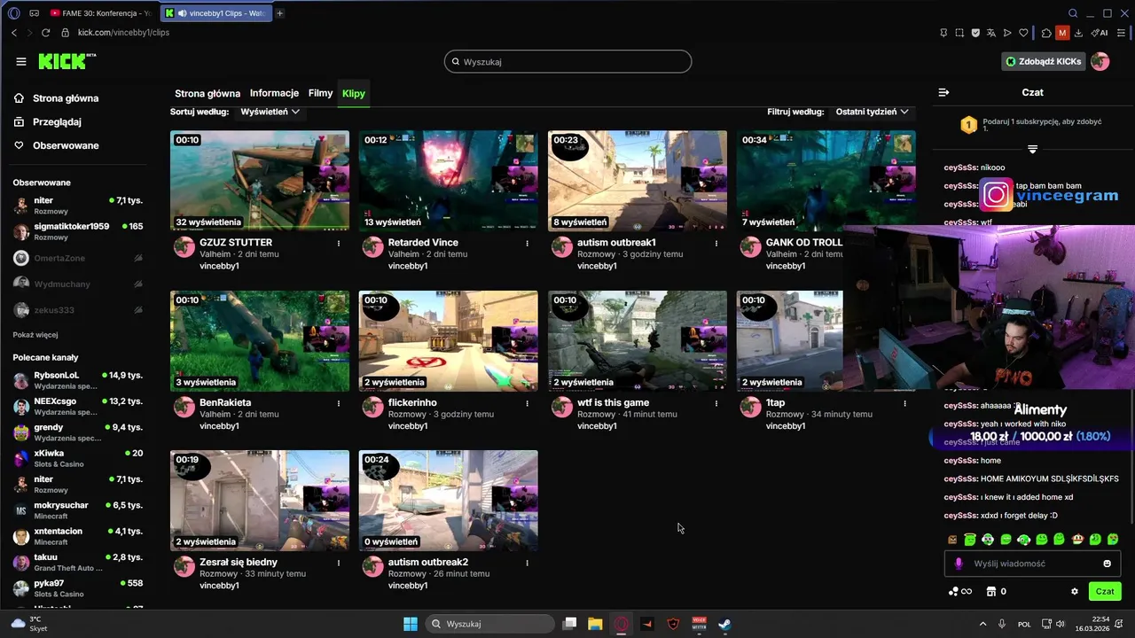Open a new browser tab
The image size is (1135, 638).
tap(280, 13)
